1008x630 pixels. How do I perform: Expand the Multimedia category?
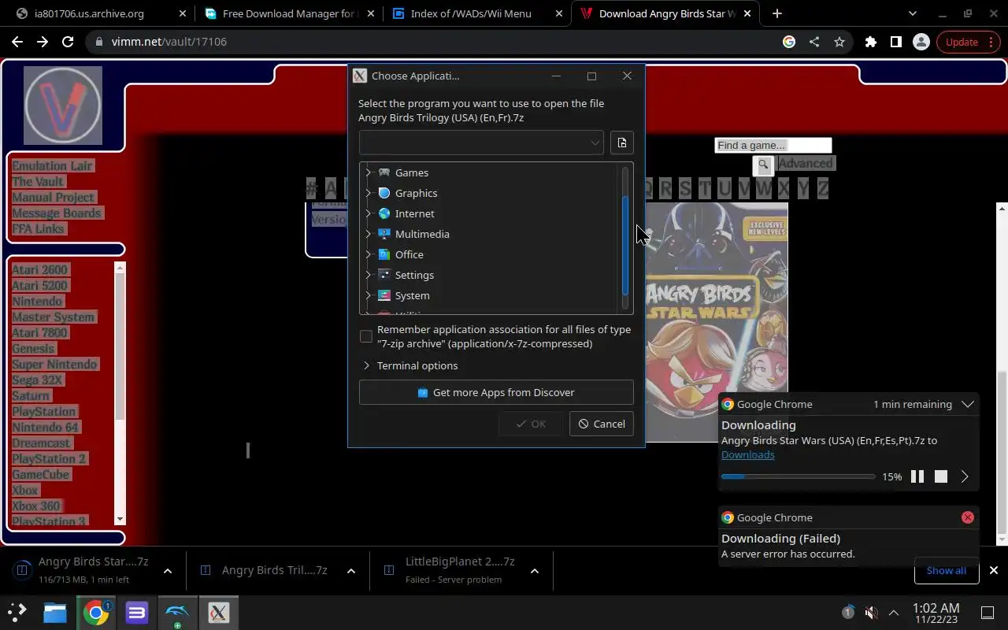pos(368,234)
